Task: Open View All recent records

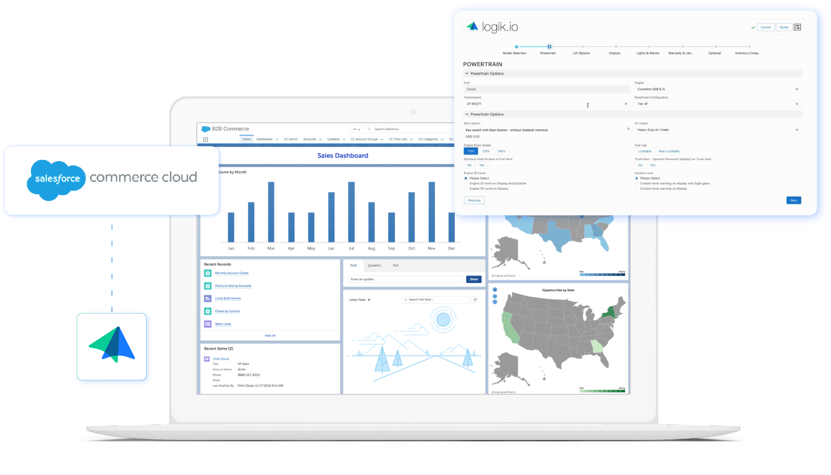Action: click(270, 336)
